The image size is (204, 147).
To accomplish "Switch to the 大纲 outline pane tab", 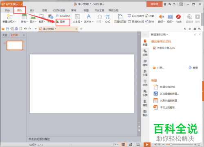I will [x=5, y=35].
